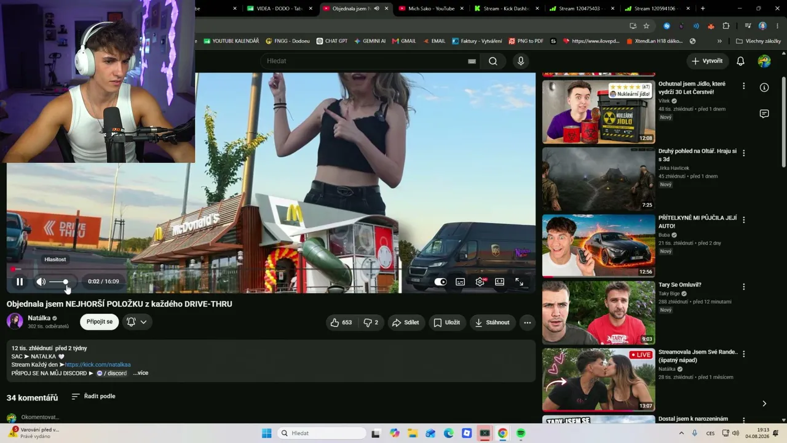The image size is (787, 443).
Task: Click the Vytvořit create button
Action: pyautogui.click(x=707, y=61)
